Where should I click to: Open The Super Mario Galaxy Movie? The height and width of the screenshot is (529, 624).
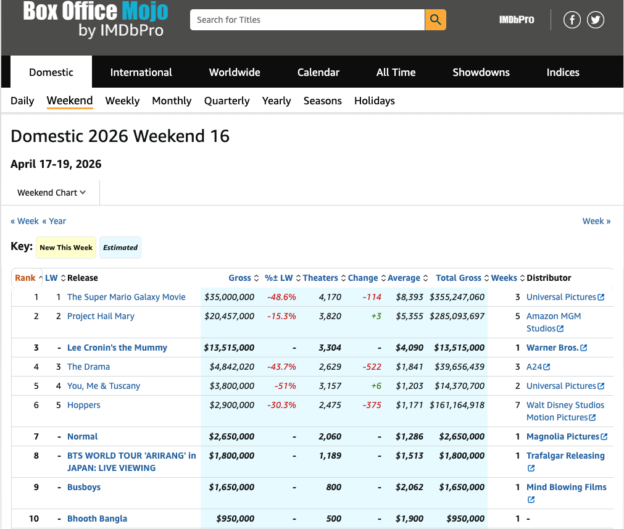pos(126,298)
